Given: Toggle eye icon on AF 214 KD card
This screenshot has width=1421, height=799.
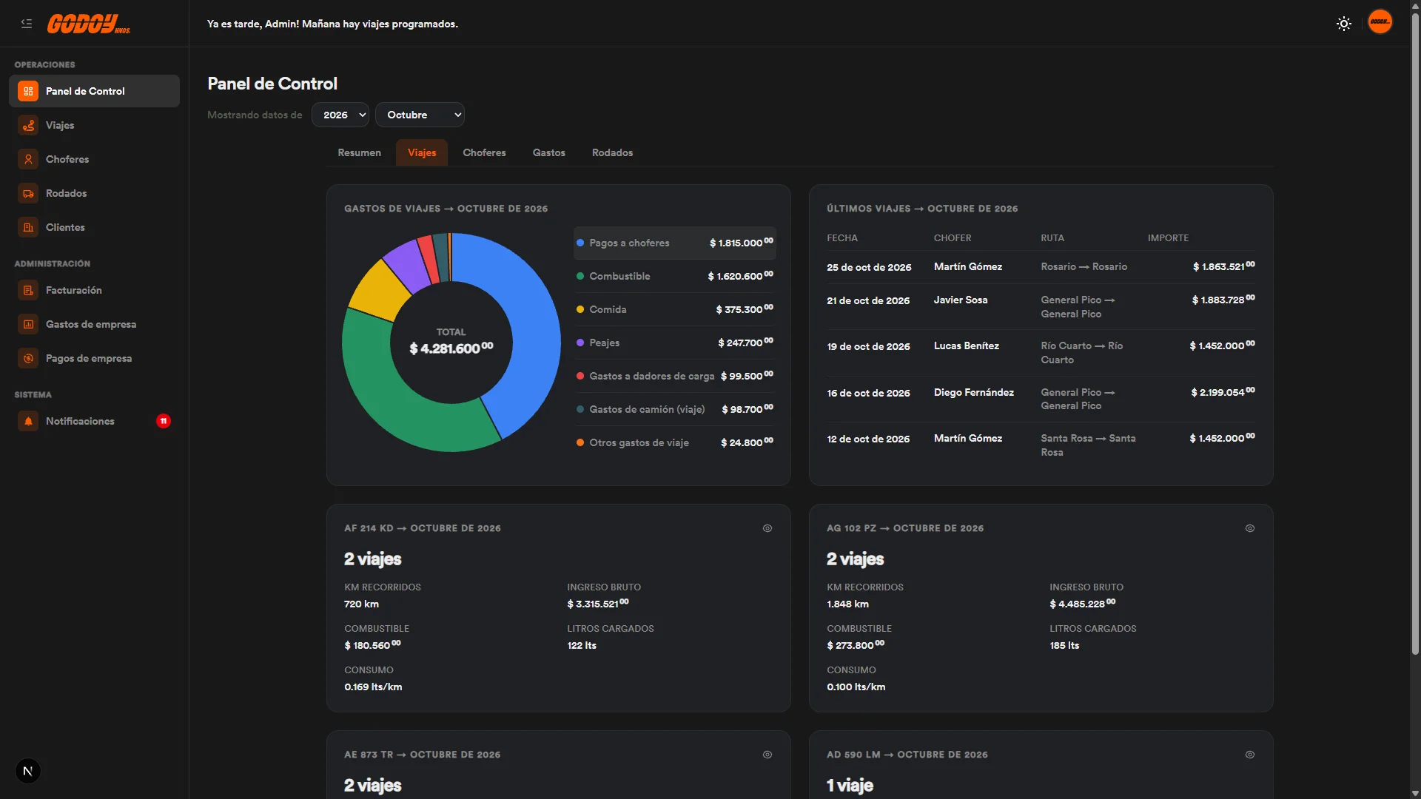Looking at the screenshot, I should pyautogui.click(x=767, y=528).
